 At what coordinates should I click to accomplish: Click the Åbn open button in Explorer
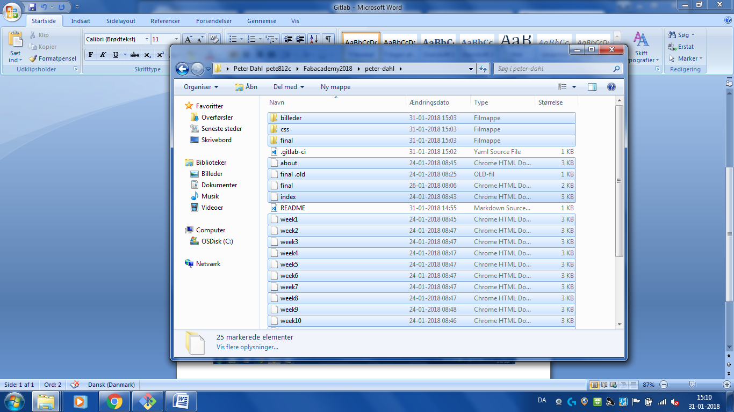(x=246, y=87)
